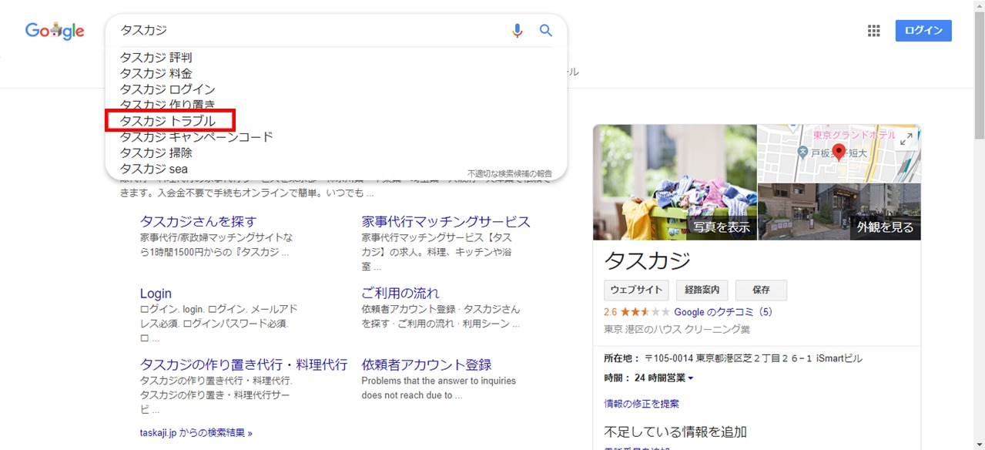Screen dimensions: 985x450
Task: Click the 経路案内 button
Action: [702, 290]
